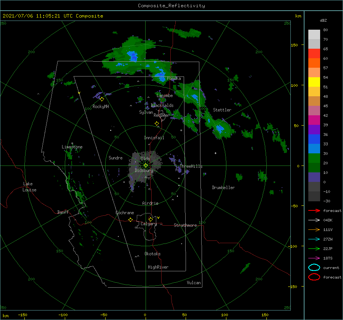
Task: Click yellow diamond marker inside Calgary outline
Action: pyautogui.click(x=151, y=219)
